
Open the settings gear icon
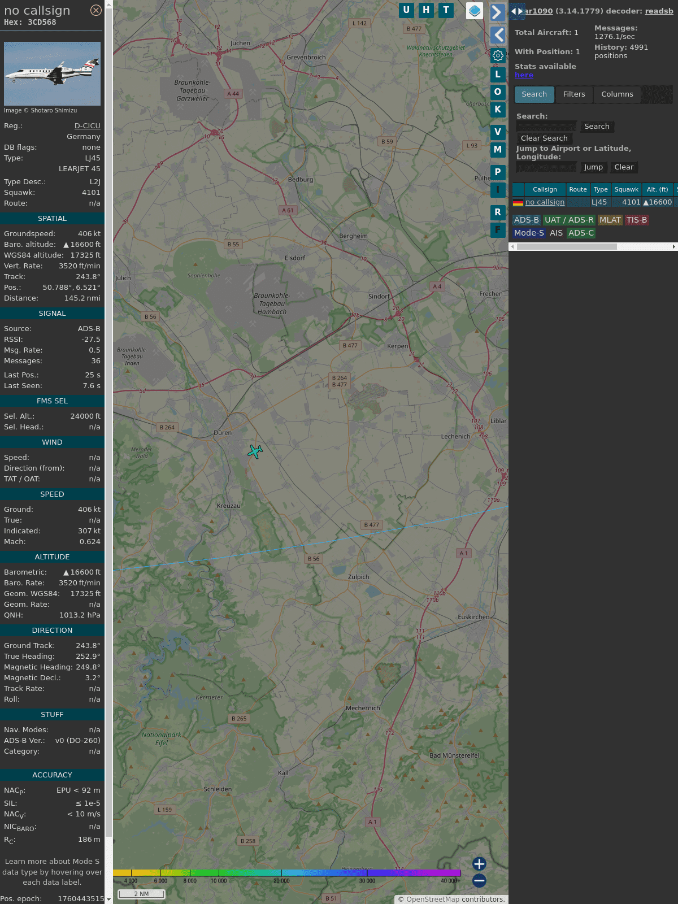[498, 55]
